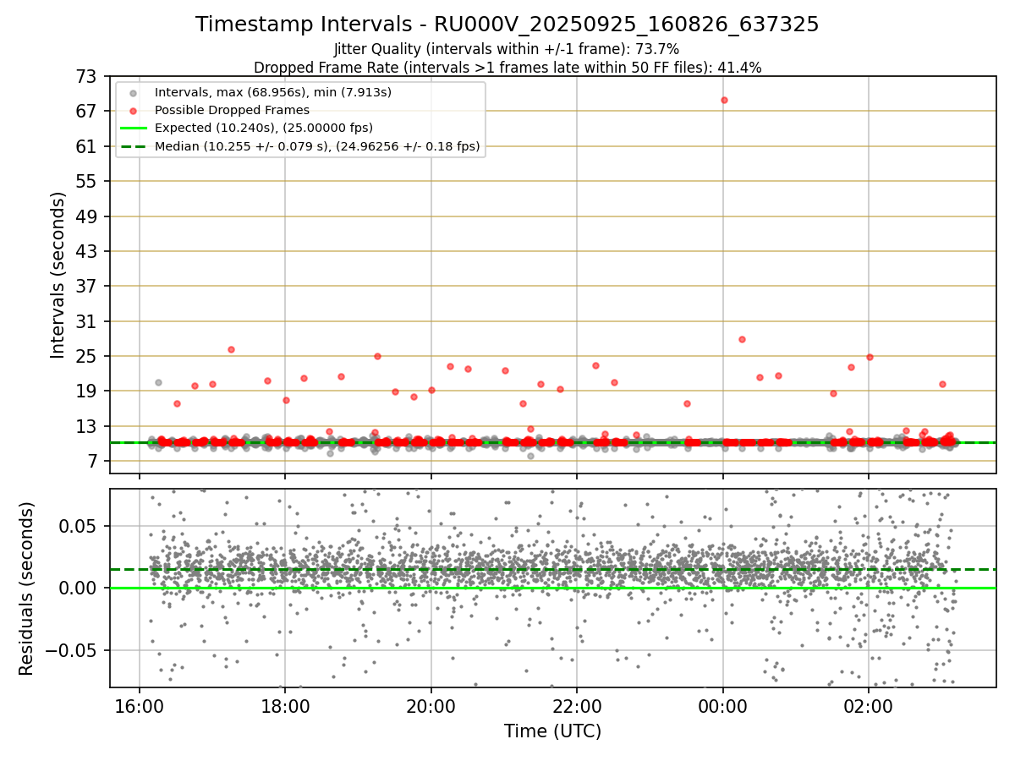Click the '43' y-axis tick label
This screenshot has height=761, width=1015.
coord(88,251)
